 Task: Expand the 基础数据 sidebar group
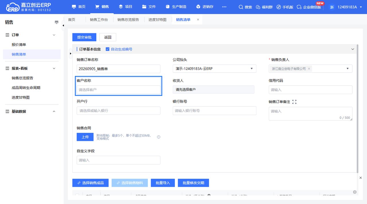[54, 111]
